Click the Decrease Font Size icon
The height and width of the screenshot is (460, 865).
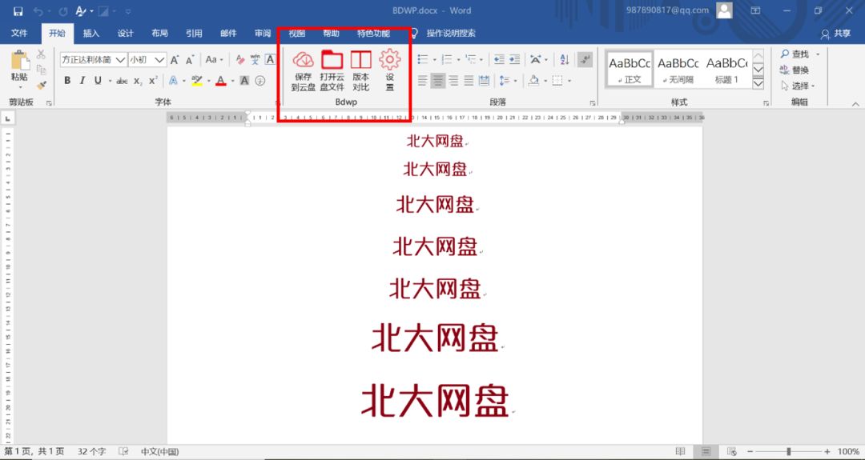(190, 59)
